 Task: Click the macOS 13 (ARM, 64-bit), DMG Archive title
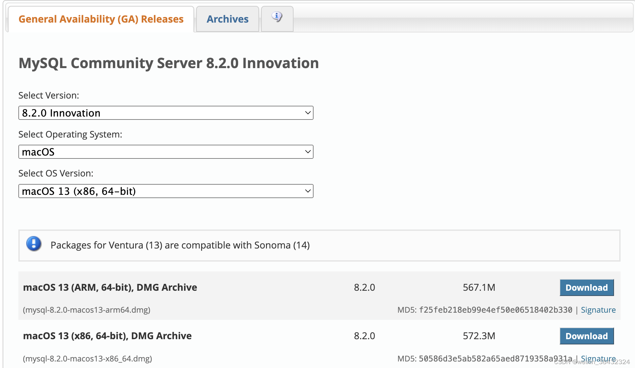110,287
